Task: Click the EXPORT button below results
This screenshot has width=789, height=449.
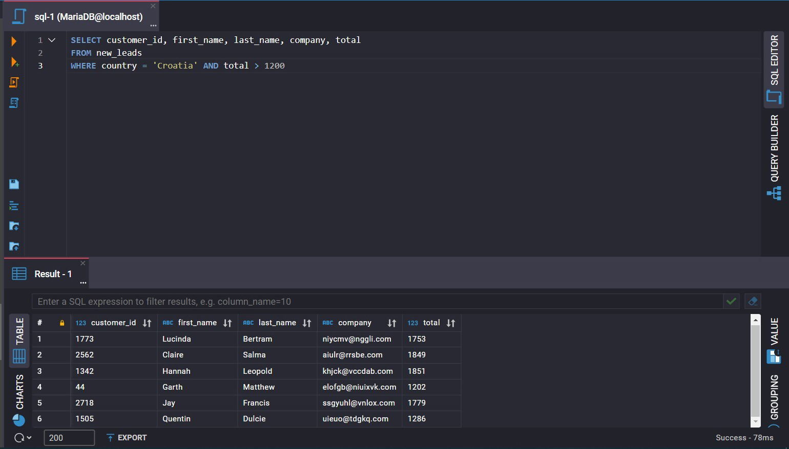Action: (x=127, y=438)
